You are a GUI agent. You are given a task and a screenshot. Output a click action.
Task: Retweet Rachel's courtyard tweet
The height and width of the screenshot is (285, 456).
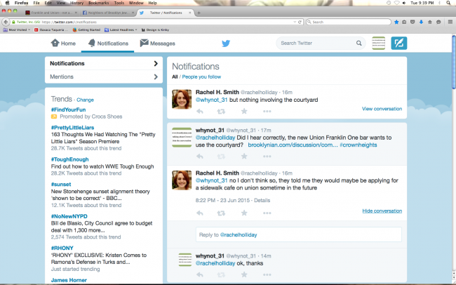(221, 111)
